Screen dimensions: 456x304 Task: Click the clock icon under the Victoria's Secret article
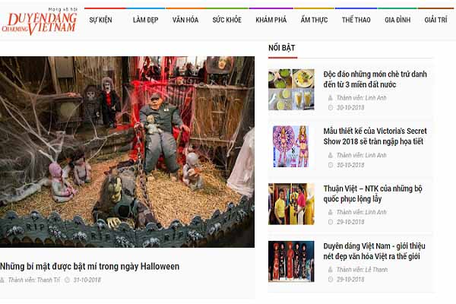[331, 165]
